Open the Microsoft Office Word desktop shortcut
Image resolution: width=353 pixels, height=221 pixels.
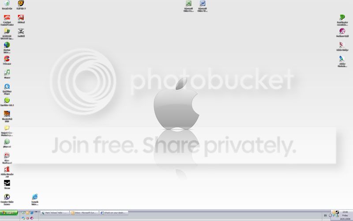pos(203,4)
